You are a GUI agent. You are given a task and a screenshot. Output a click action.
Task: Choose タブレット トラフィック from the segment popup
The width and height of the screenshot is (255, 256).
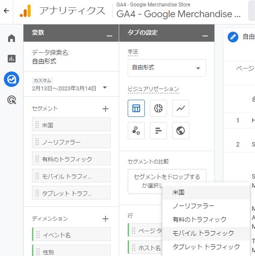coord(206,247)
